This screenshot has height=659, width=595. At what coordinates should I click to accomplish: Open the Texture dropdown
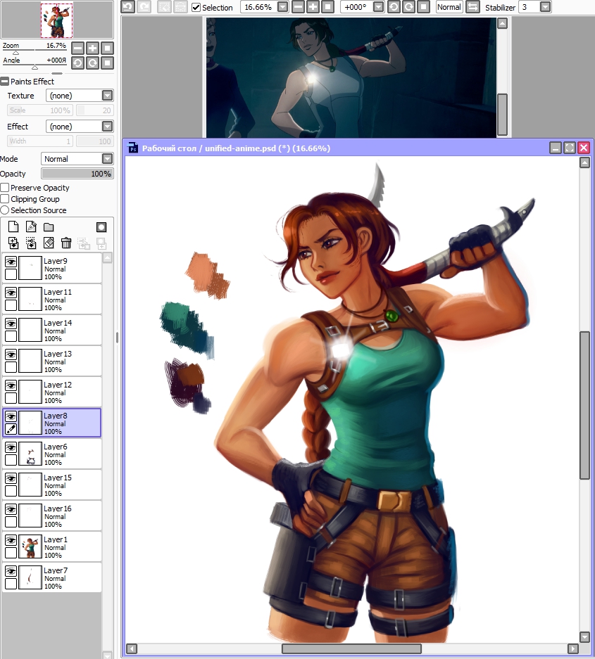pyautogui.click(x=108, y=96)
